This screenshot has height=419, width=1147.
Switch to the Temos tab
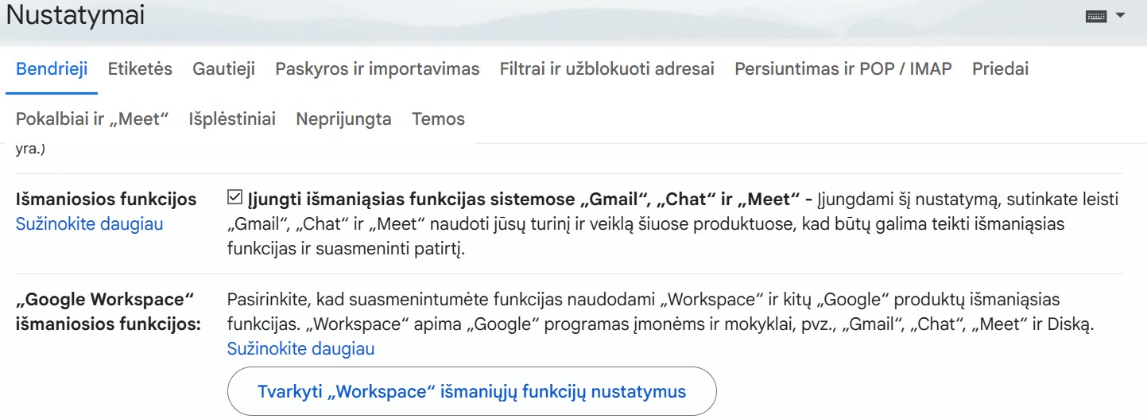tap(438, 119)
